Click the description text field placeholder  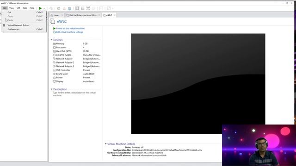point(74,94)
